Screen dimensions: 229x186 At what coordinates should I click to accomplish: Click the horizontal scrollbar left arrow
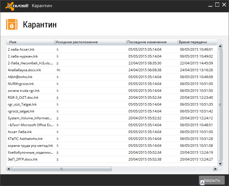[x=9, y=169]
